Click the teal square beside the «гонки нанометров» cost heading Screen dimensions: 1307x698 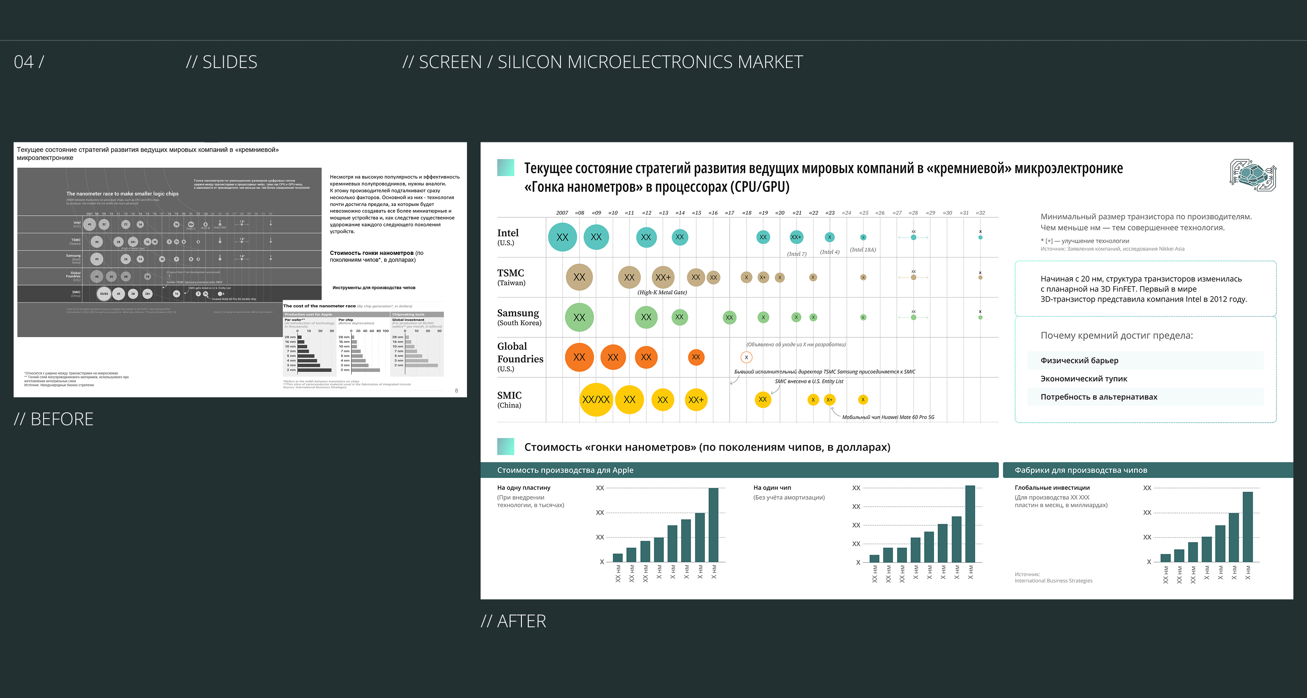pyautogui.click(x=506, y=447)
